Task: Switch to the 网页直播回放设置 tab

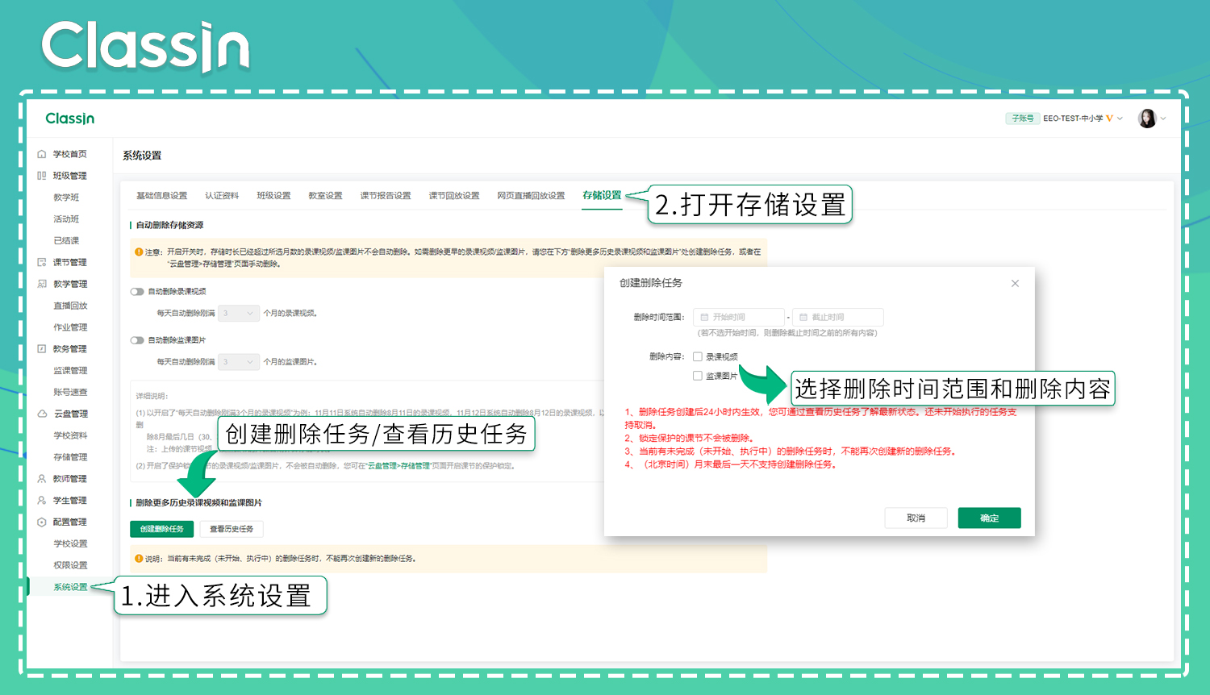Action: [x=531, y=196]
